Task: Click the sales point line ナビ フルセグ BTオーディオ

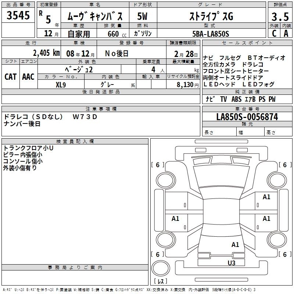Action: pos(244,58)
